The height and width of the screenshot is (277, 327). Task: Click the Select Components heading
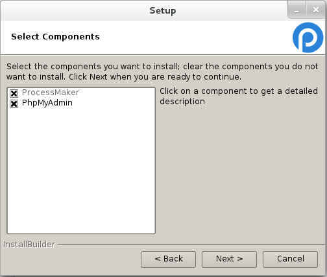[x=55, y=37]
